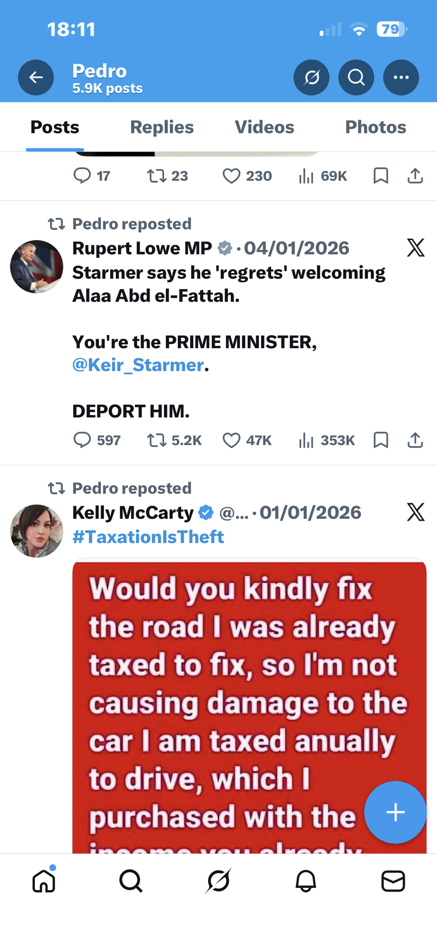Image resolution: width=437 pixels, height=947 pixels.
Task: Reply to the Rupert Lowe MP post
Action: click(82, 440)
